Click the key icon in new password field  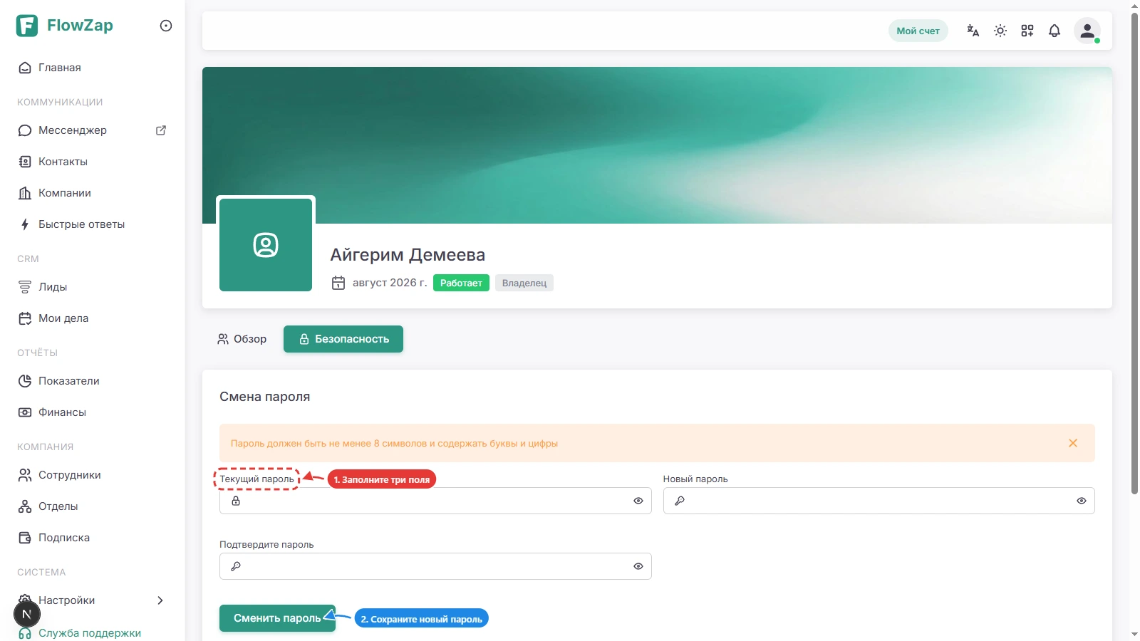click(680, 501)
